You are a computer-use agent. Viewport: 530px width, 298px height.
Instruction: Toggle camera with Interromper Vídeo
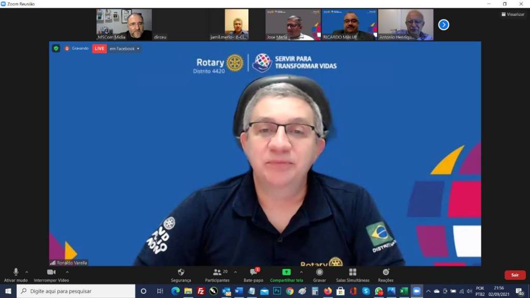point(51,275)
